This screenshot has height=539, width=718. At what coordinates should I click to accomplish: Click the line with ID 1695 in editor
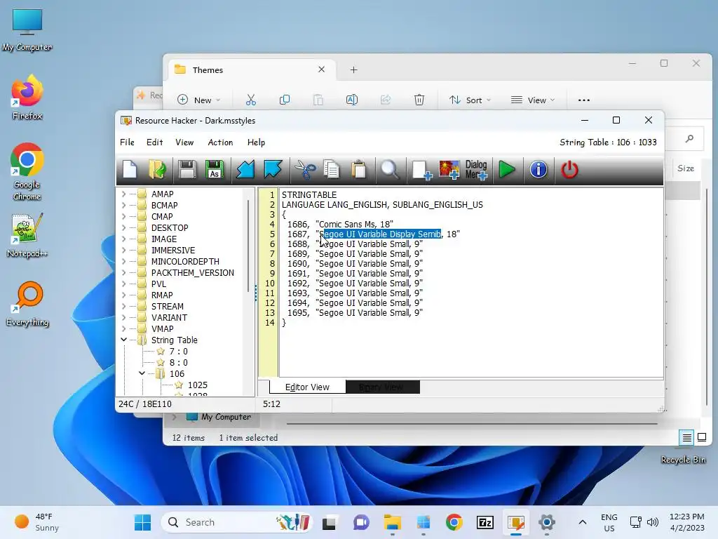(355, 312)
